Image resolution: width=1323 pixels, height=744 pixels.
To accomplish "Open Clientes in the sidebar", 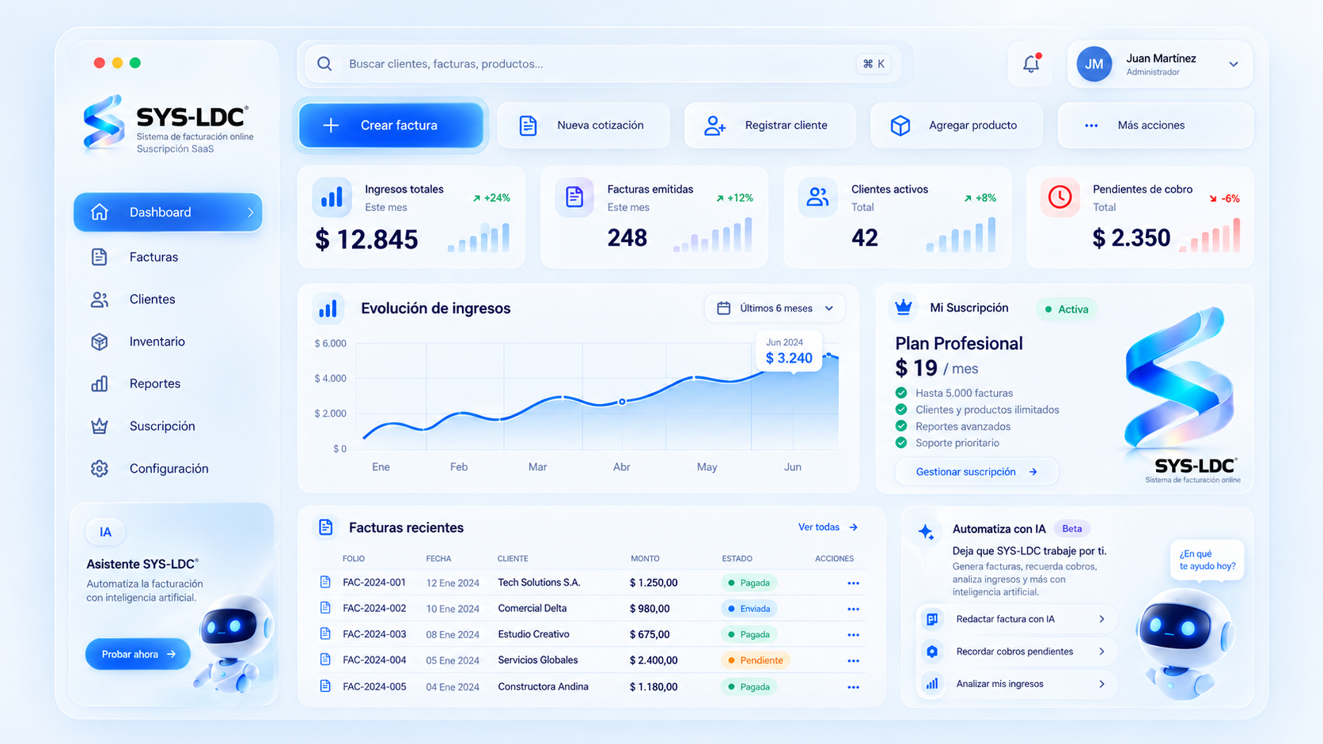I will pos(168,300).
